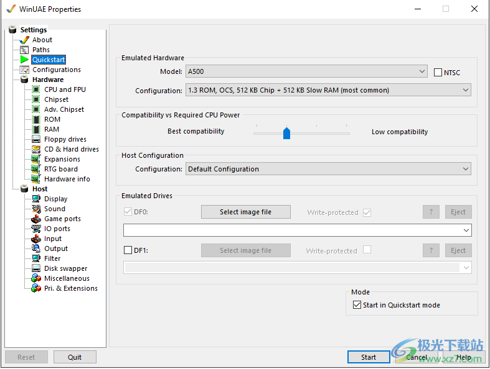Click the CPU and FPU chip icon
This screenshot has width=490, height=369.
pyautogui.click(x=36, y=89)
